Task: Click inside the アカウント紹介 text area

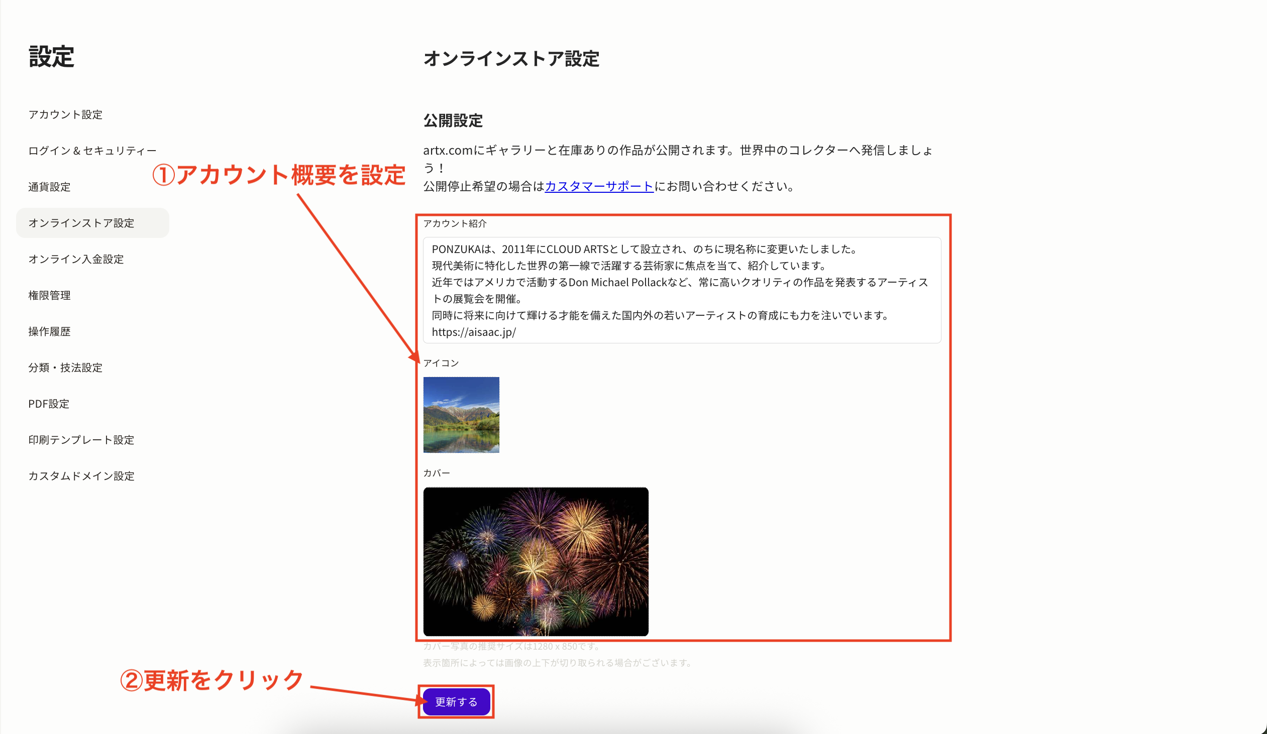Action: pyautogui.click(x=681, y=290)
